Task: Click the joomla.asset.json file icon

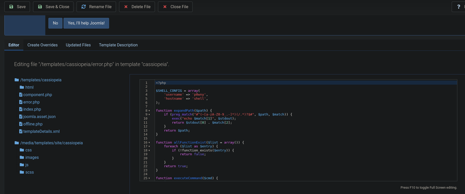Action: click(x=21, y=117)
